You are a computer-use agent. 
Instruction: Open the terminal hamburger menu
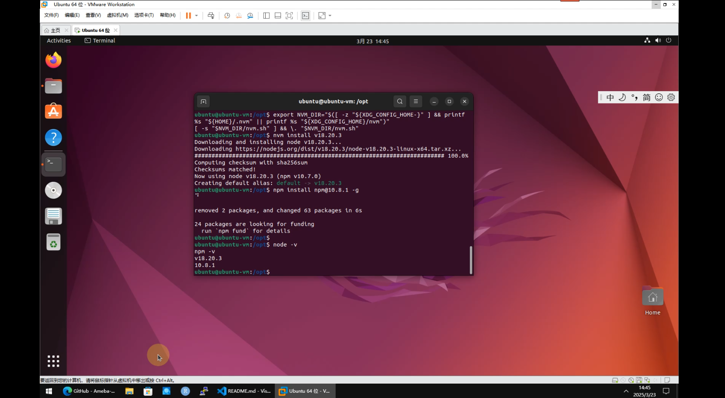[416, 101]
